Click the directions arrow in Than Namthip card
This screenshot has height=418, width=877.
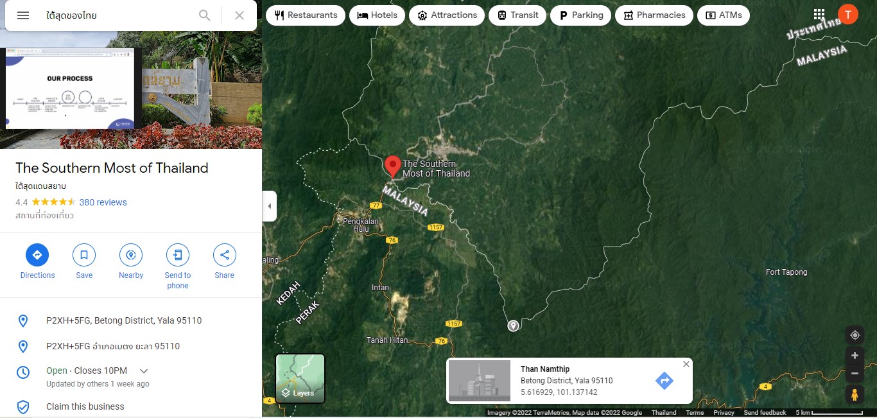664,381
